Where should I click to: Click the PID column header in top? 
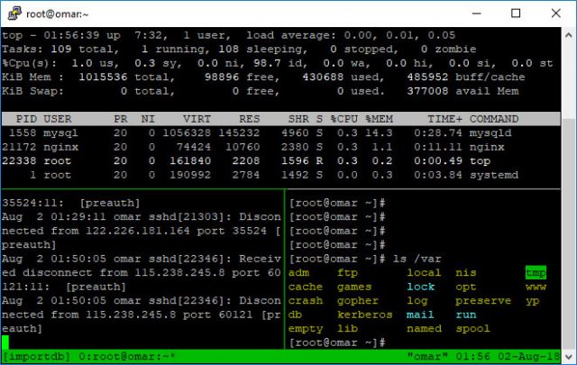point(27,116)
